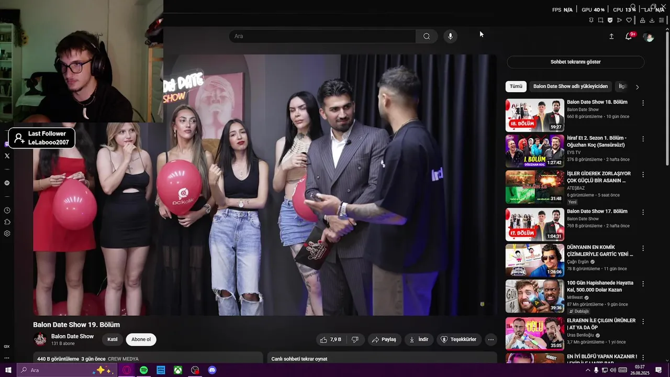This screenshot has width=670, height=377.
Task: Open the Oğuzhan Koç İtiraf Et thumbnail
Action: click(534, 151)
